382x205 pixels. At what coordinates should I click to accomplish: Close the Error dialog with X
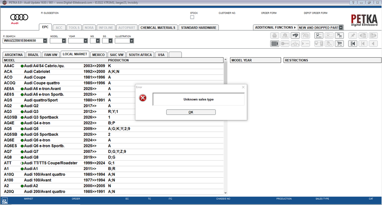(243, 87)
